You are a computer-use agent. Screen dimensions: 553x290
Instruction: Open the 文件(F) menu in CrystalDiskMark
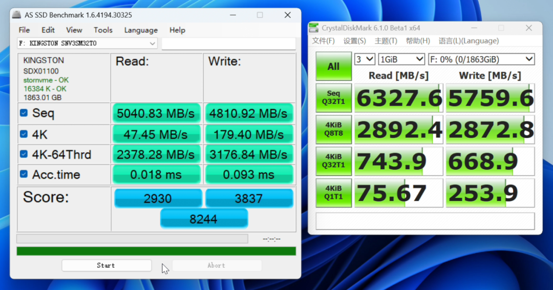point(323,41)
